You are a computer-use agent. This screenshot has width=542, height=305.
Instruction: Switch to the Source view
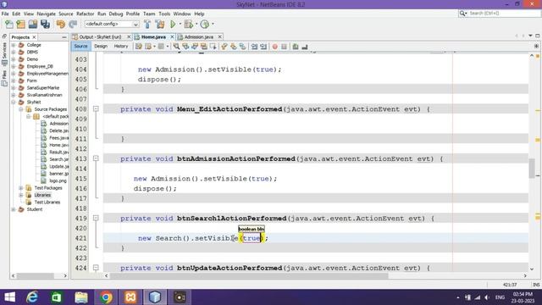click(x=81, y=47)
